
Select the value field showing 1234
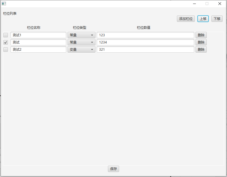tap(145, 42)
